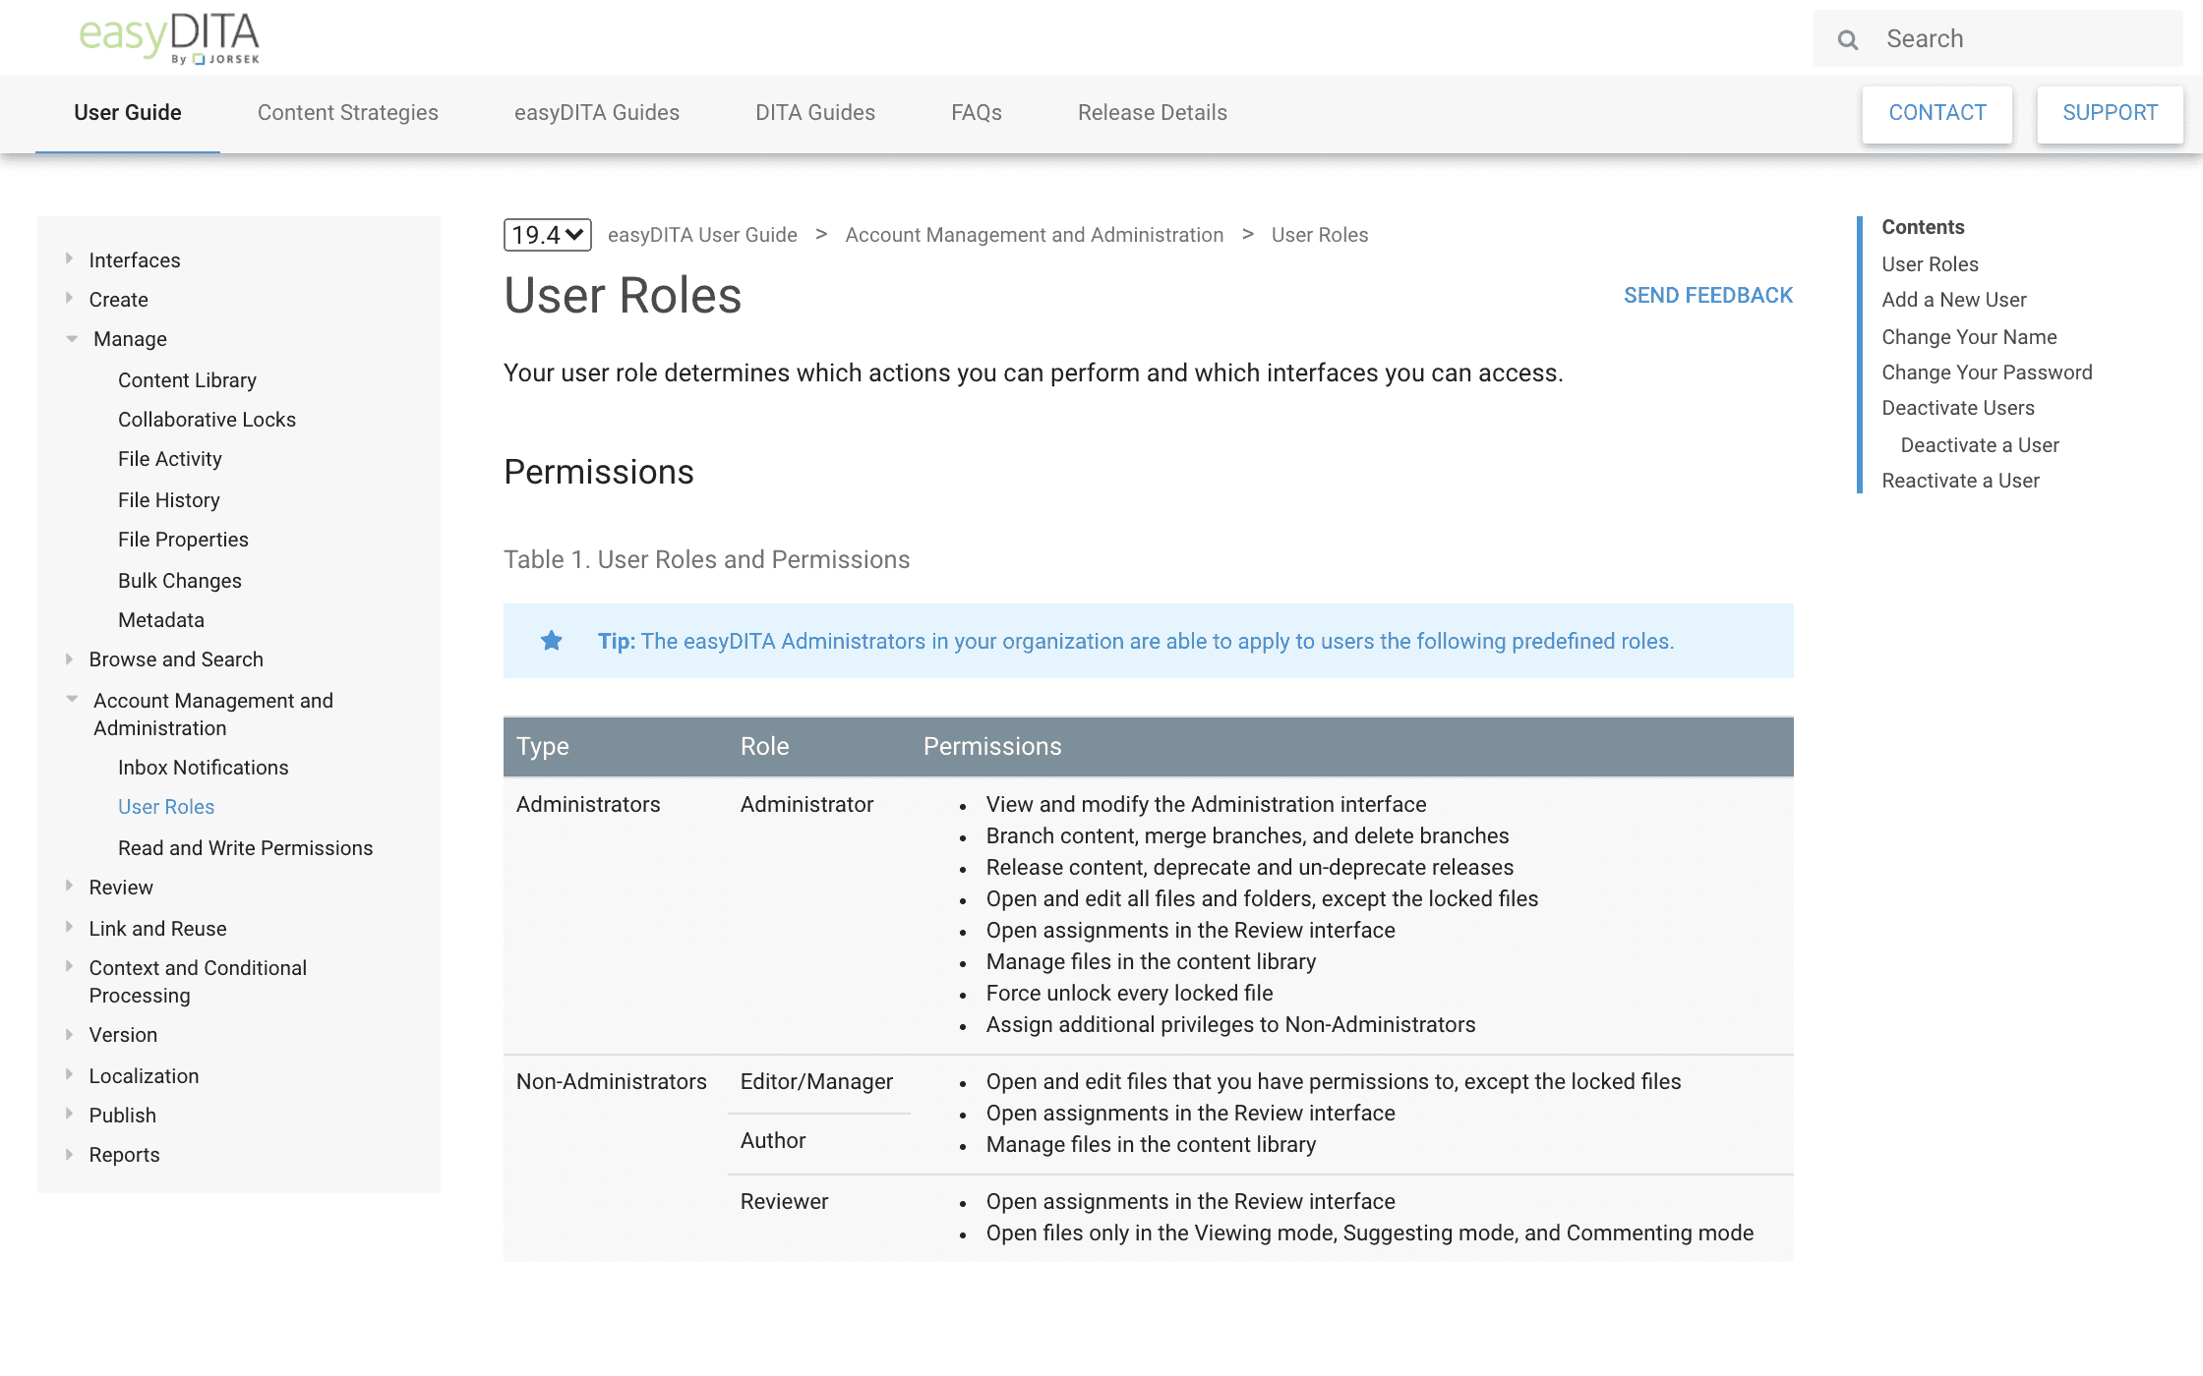
Task: Expand the Version tree arrow
Action: [69, 1034]
